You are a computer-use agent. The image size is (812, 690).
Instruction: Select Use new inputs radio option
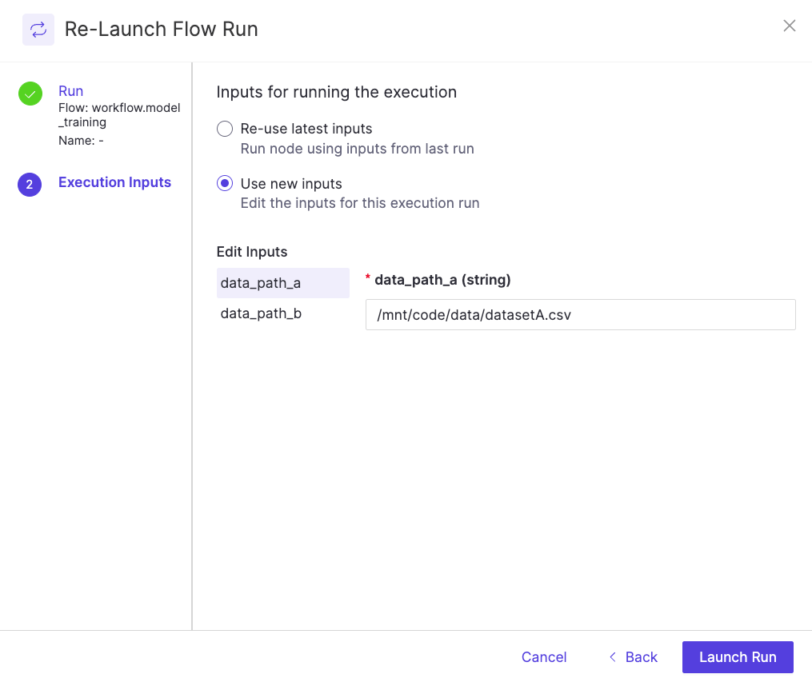pos(224,183)
